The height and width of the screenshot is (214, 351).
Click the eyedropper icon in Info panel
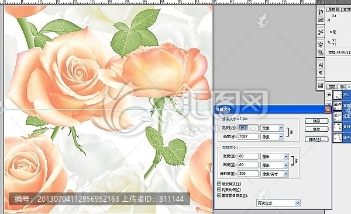pyautogui.click(x=329, y=20)
